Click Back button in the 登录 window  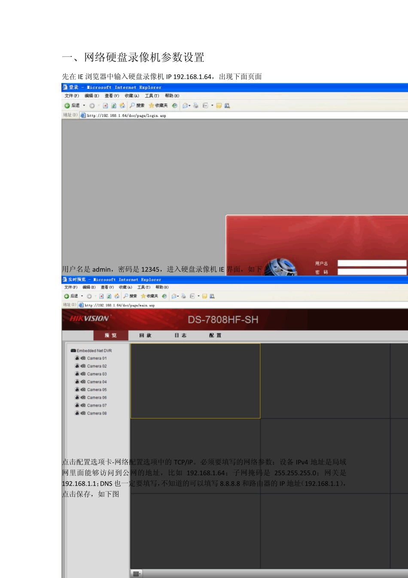point(72,105)
